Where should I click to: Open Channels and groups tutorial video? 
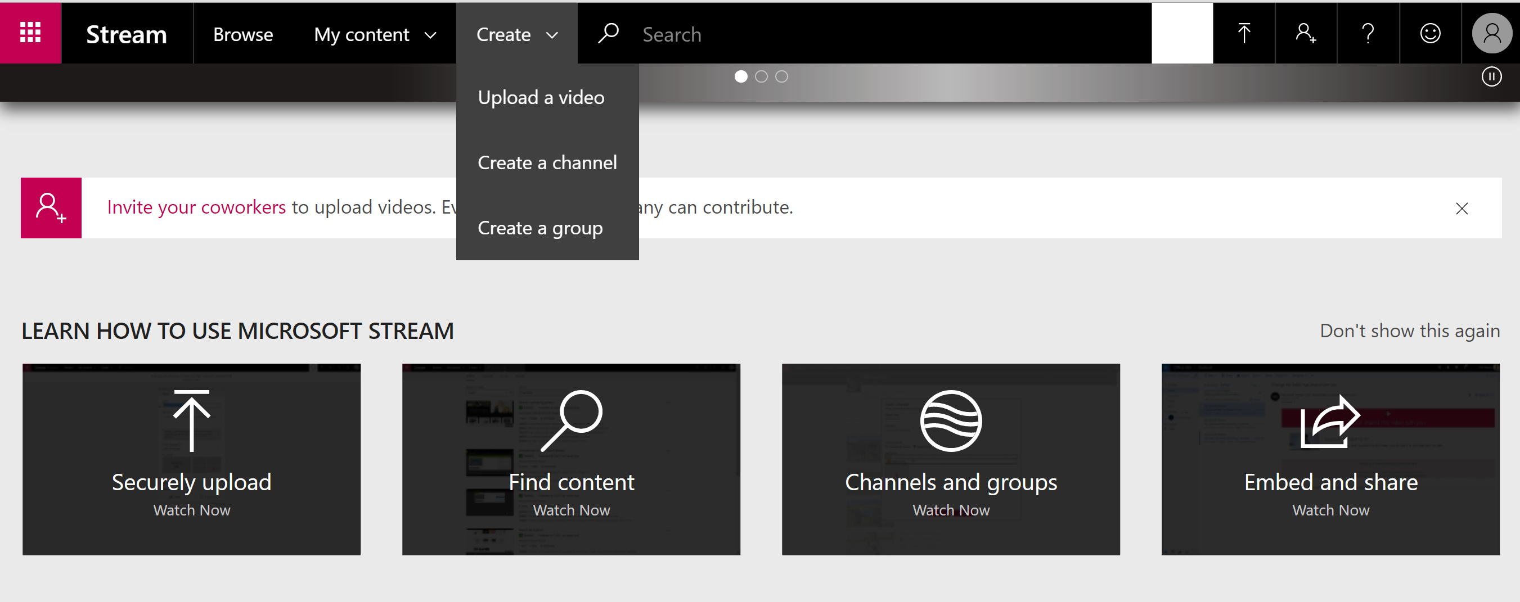pos(951,459)
